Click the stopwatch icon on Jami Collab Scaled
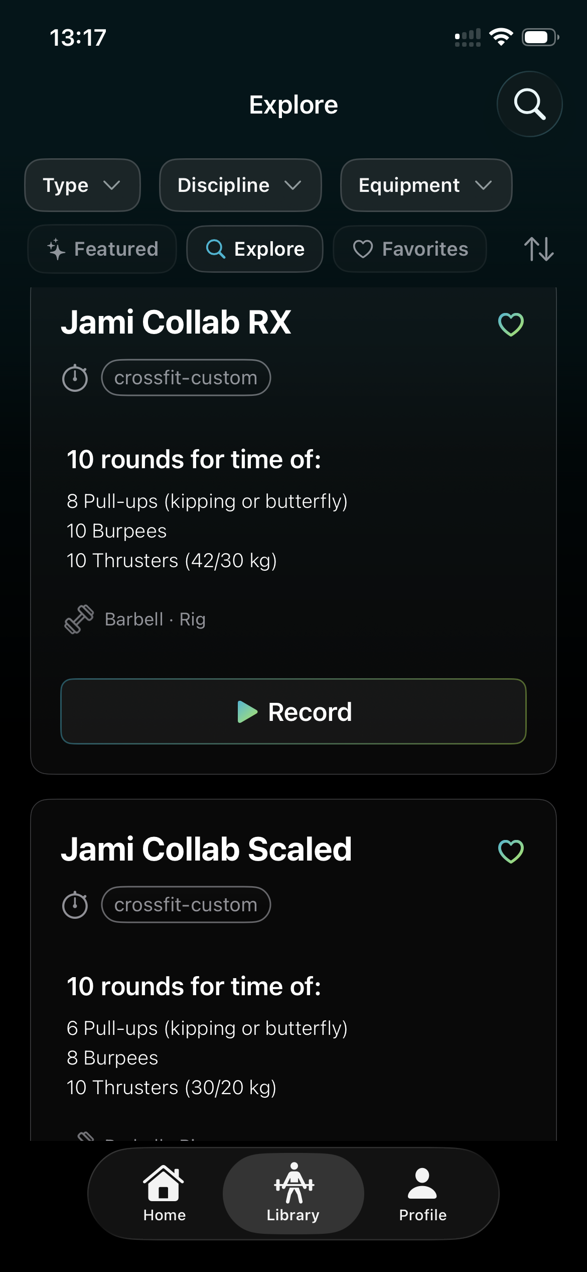Viewport: 587px width, 1272px height. coord(75,904)
